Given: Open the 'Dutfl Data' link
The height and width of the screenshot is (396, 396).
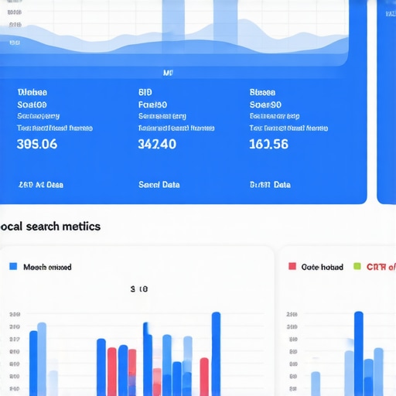Looking at the screenshot, I should pyautogui.click(x=270, y=185).
